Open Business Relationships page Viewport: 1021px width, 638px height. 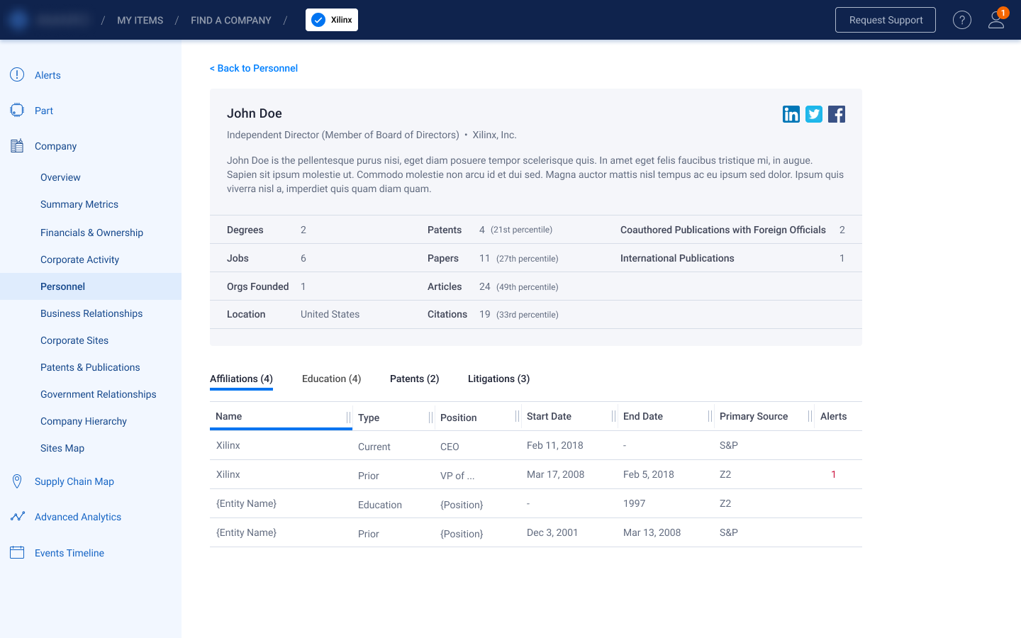pos(91,313)
